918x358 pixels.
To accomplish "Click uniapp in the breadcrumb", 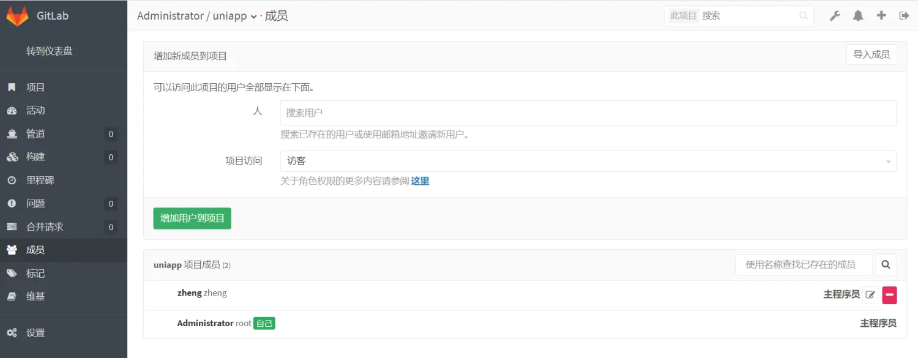I will pyautogui.click(x=229, y=16).
